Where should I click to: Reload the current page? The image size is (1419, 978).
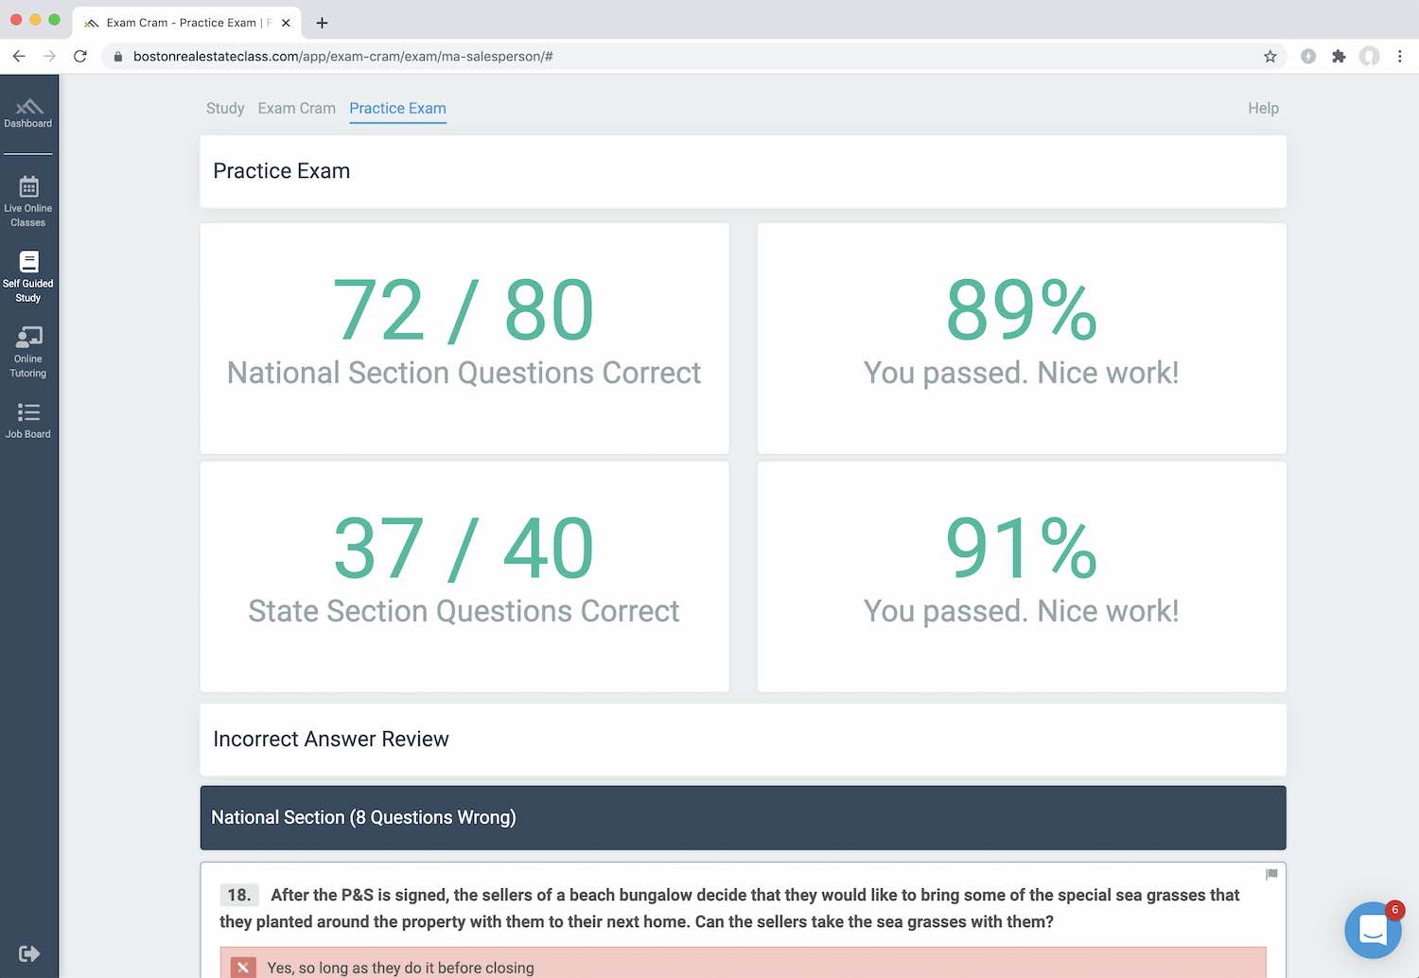pyautogui.click(x=80, y=57)
